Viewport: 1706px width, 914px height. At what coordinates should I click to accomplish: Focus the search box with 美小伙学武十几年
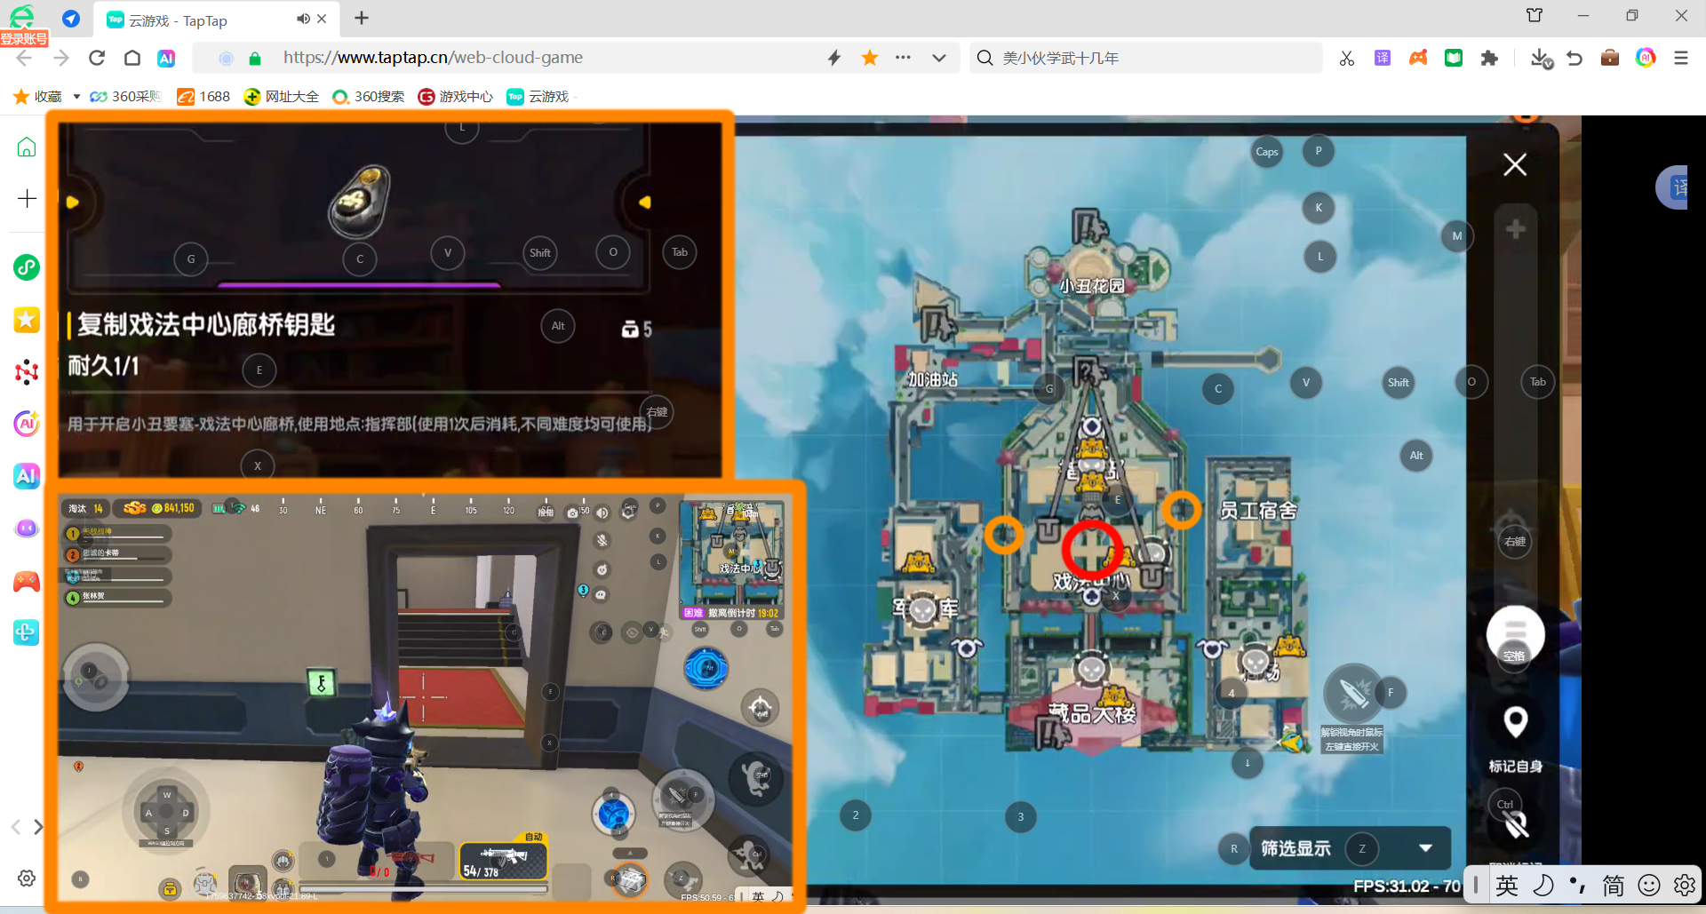(1146, 58)
